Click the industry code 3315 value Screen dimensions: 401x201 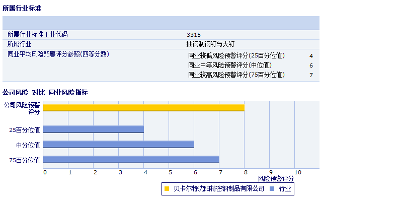coord(194,35)
